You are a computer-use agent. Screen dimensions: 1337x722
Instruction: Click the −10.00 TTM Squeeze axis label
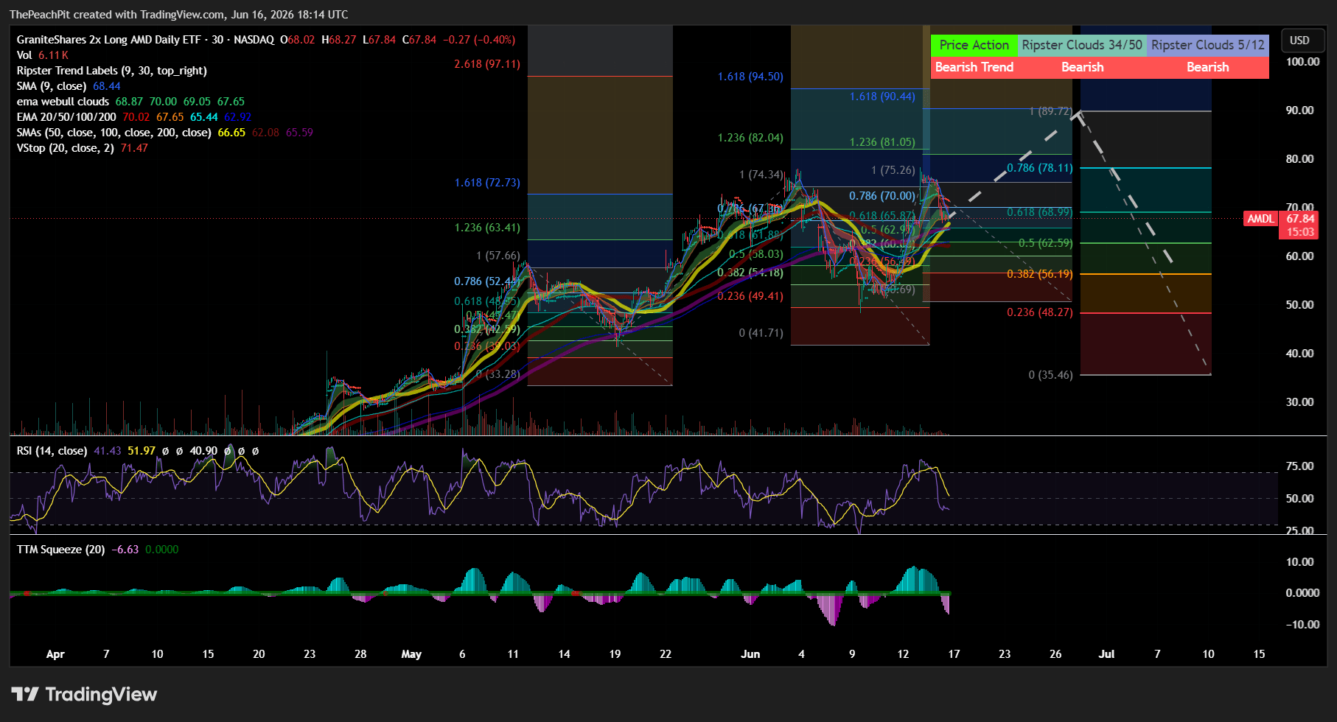point(1302,625)
